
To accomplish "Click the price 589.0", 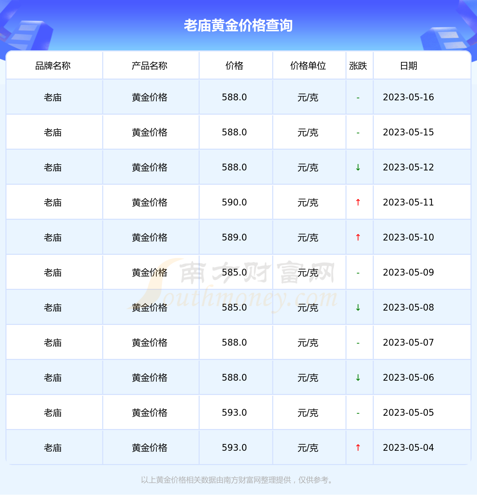I will point(234,237).
